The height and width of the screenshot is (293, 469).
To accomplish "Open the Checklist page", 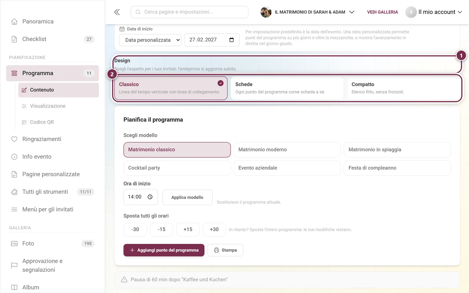I will (x=52, y=39).
